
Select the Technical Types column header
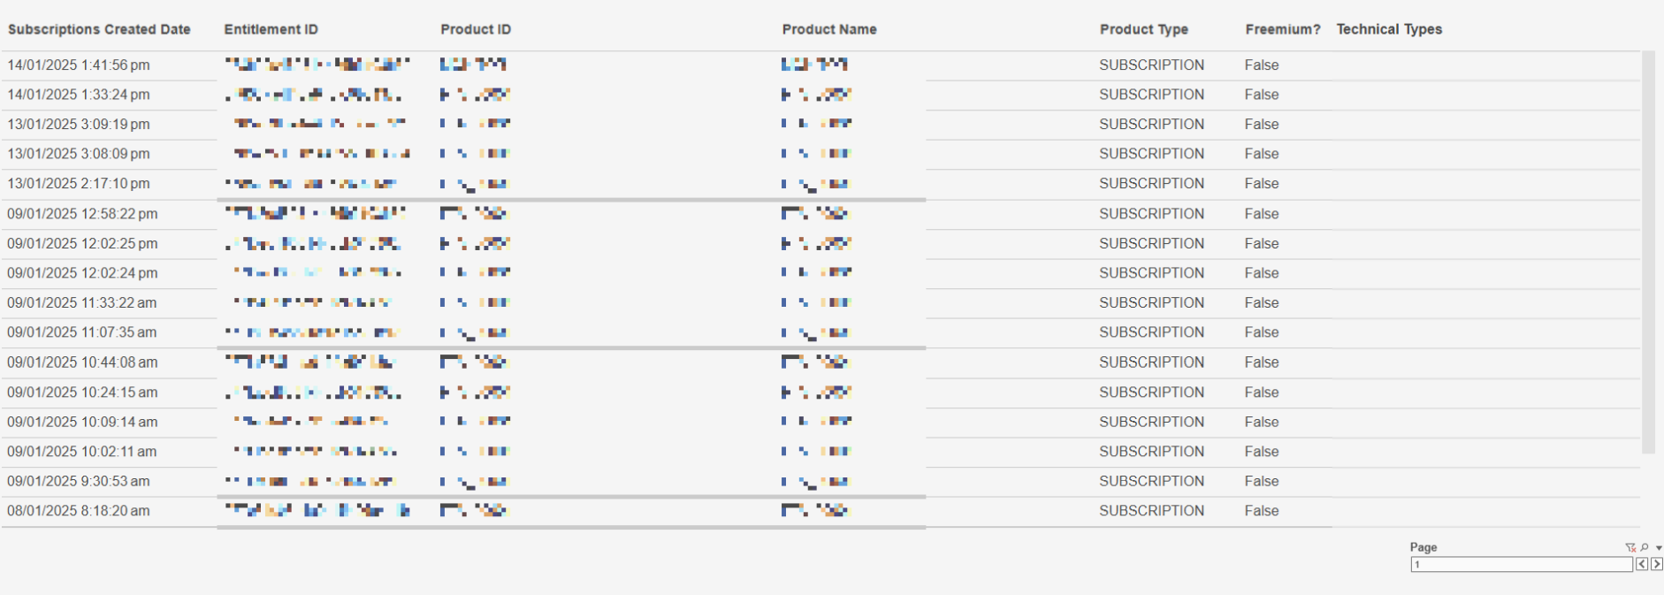[x=1389, y=29]
